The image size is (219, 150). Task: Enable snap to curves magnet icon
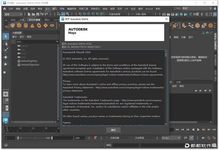tap(85, 14)
